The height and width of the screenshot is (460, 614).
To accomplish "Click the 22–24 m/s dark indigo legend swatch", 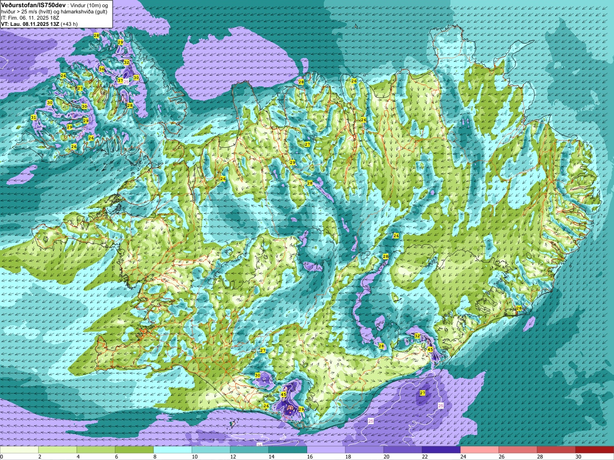I will 441,450.
